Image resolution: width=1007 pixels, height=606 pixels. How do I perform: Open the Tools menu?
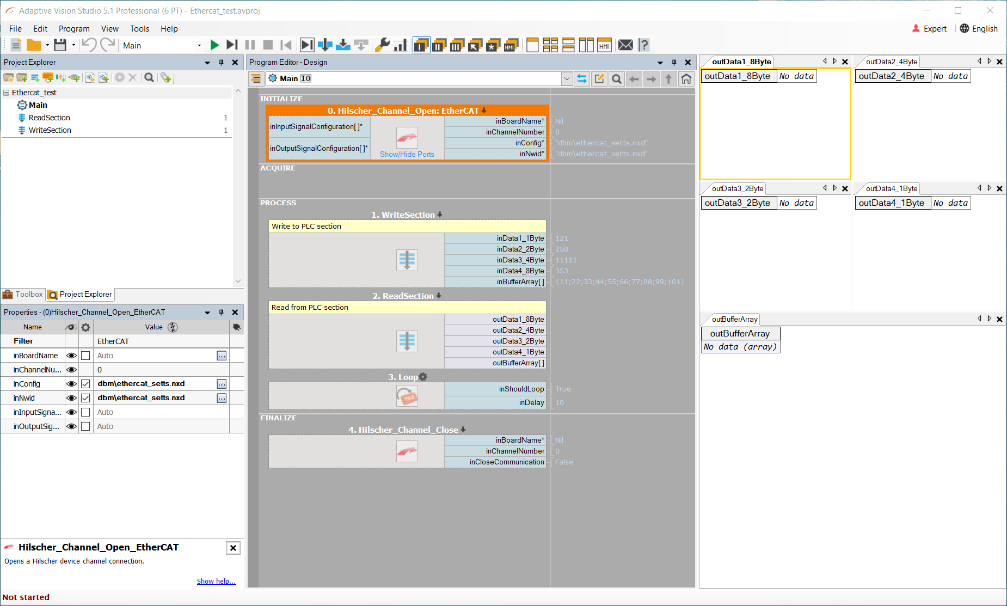click(x=139, y=29)
